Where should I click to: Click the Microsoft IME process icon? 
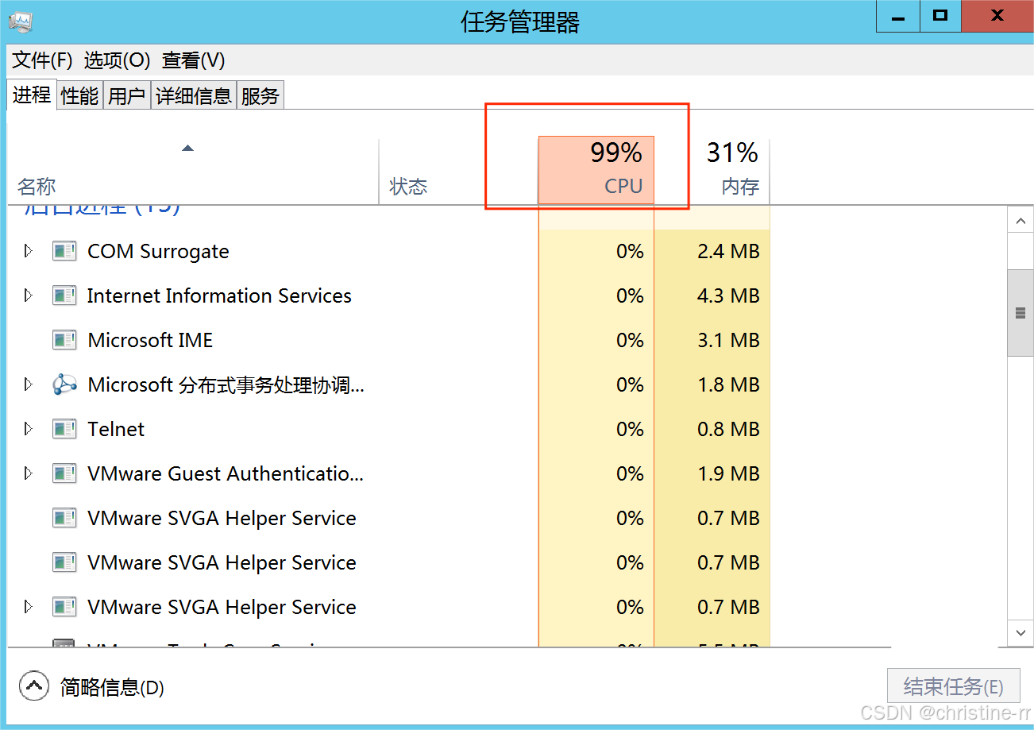(x=64, y=341)
